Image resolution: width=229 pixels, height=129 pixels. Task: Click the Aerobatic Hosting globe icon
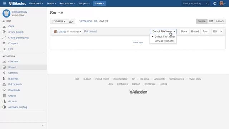tap(4, 107)
